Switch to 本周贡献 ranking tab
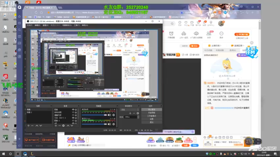 pos(220,50)
